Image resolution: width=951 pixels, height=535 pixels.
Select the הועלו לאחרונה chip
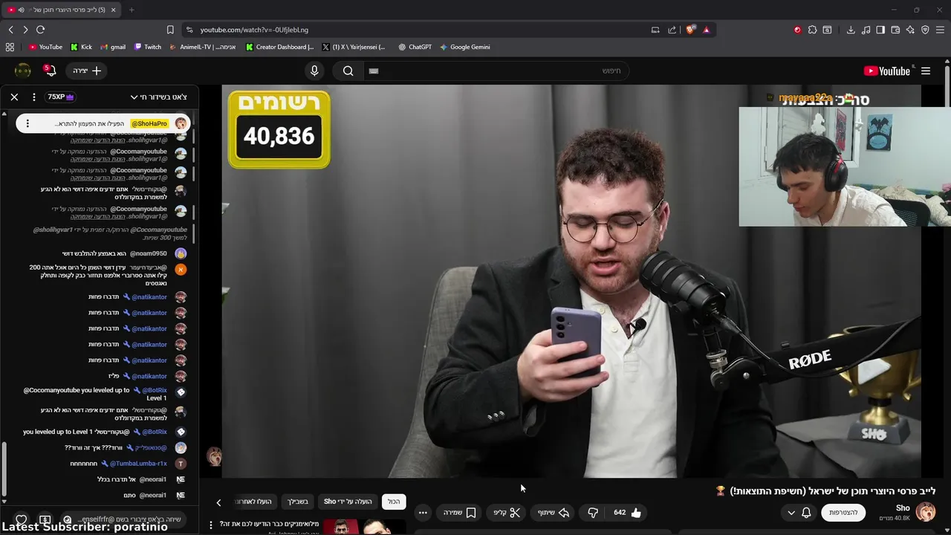click(254, 502)
